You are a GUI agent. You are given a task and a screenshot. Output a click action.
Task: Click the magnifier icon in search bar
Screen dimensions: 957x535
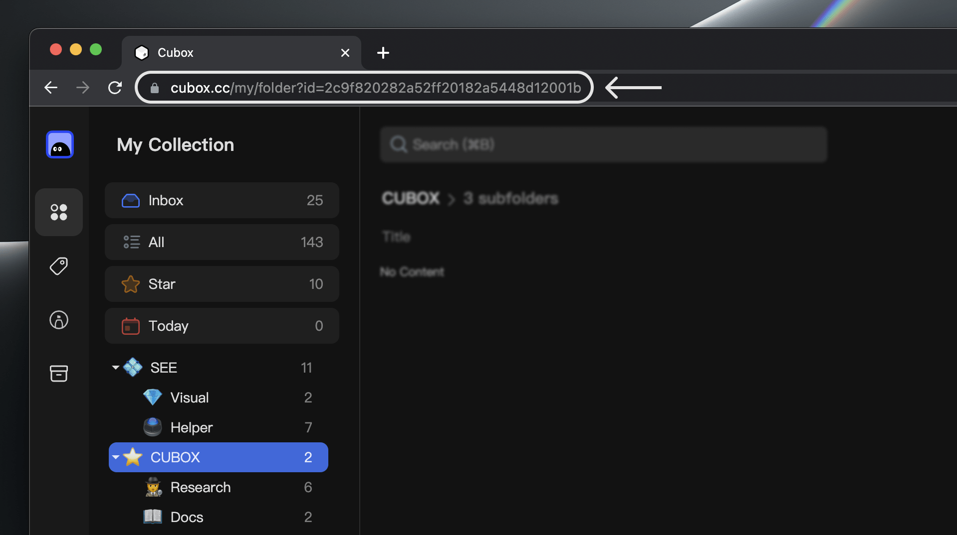(x=399, y=144)
